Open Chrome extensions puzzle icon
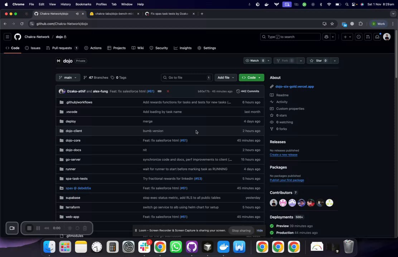Screen dimensions: 398x257 coord(360,24)
